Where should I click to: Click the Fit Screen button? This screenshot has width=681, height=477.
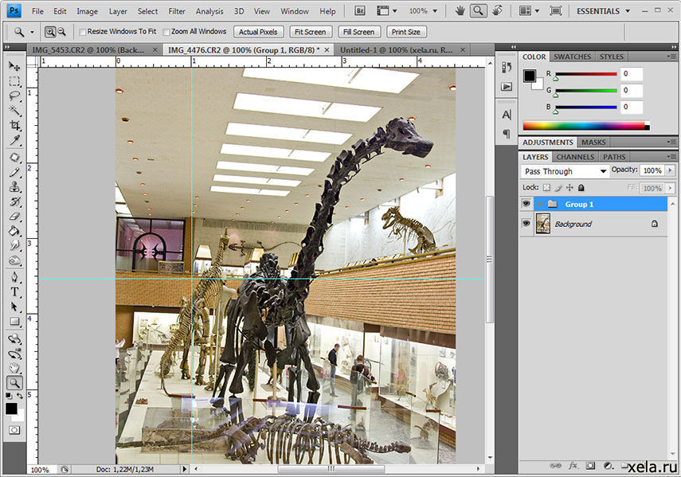click(309, 32)
